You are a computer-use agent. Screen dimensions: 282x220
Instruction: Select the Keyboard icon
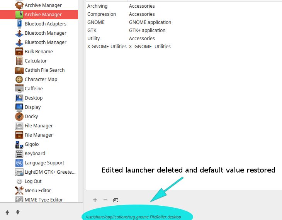(19, 154)
